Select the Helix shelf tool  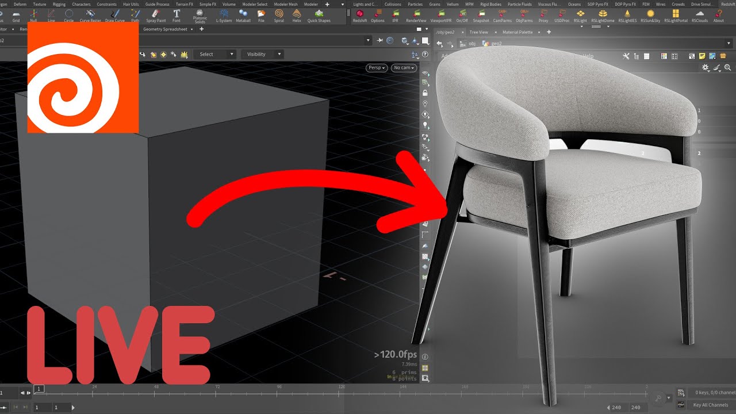coord(297,16)
